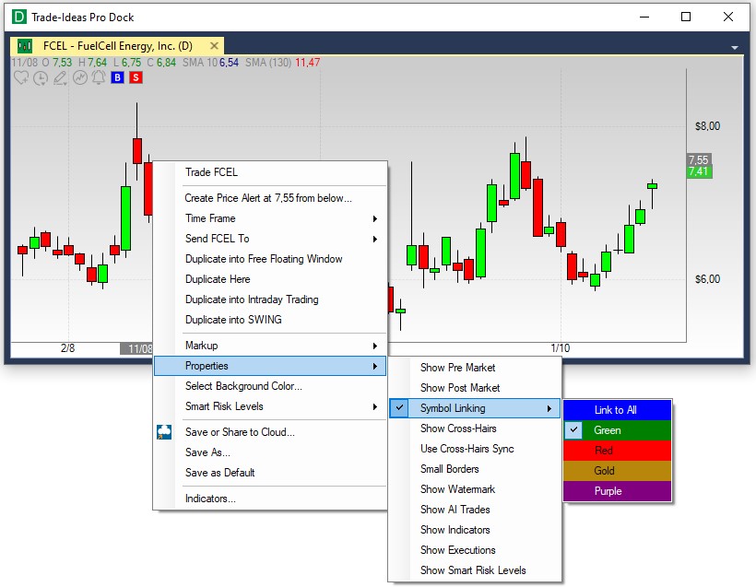Click the $8,00 price axis label

707,126
